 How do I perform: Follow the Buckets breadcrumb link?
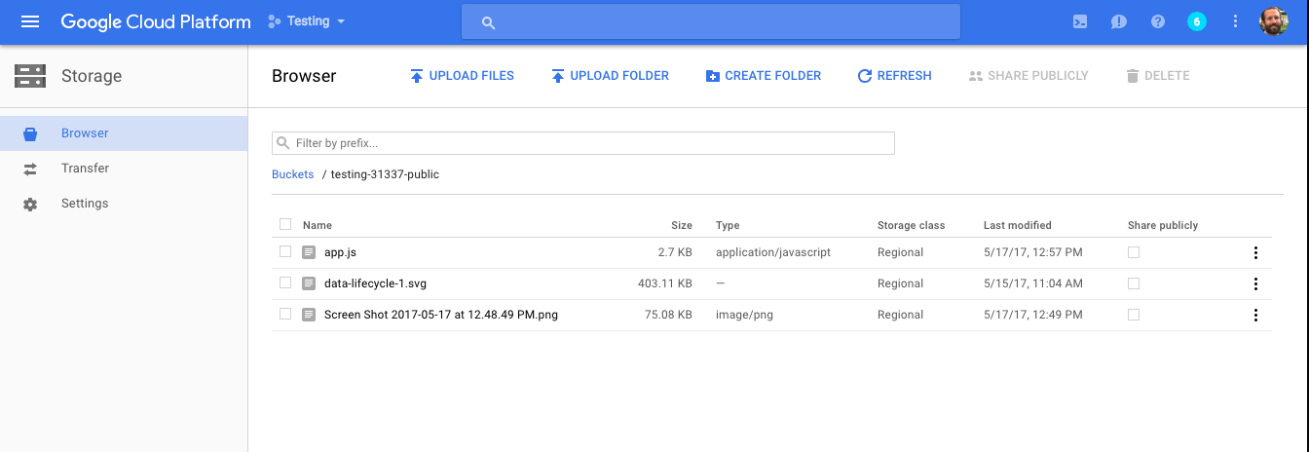292,174
